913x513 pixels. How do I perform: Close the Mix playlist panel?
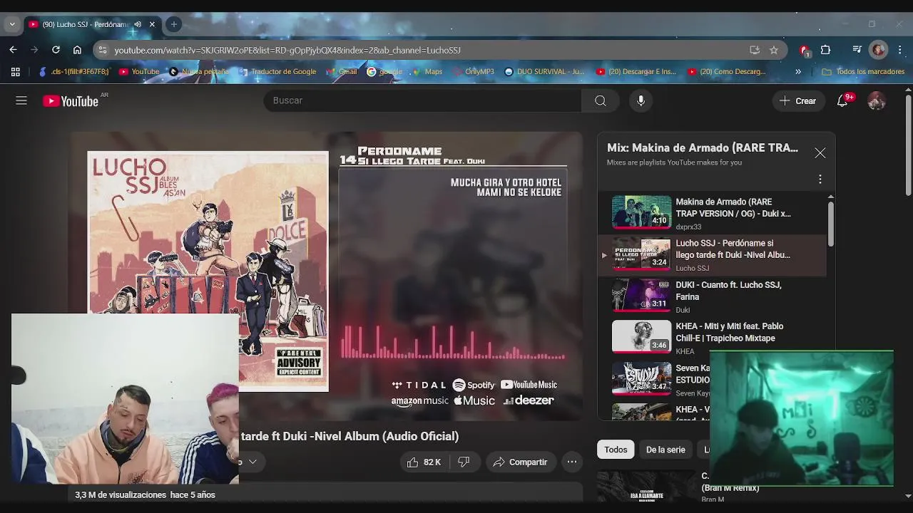point(820,153)
